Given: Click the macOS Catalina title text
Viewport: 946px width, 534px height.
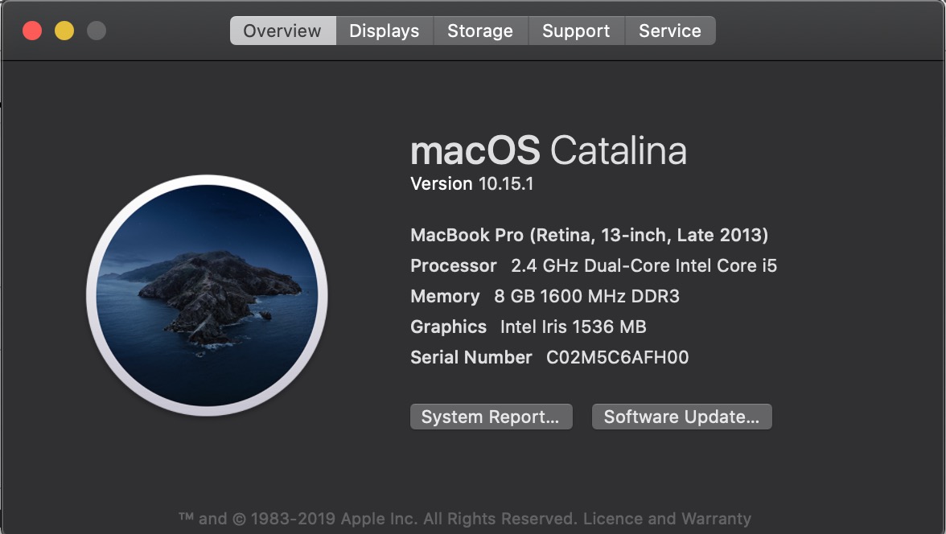Looking at the screenshot, I should pos(549,151).
